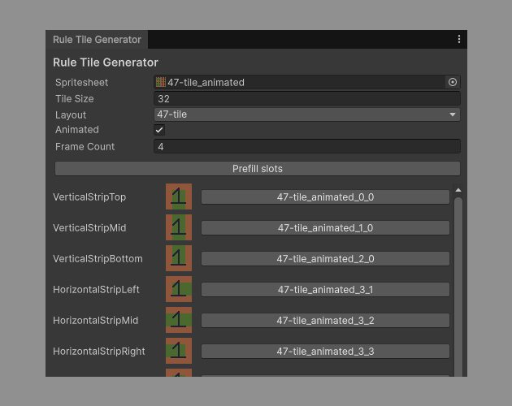Click the HorizontalStripLeft tile preview thumbnail
512x406 pixels.
point(179,289)
